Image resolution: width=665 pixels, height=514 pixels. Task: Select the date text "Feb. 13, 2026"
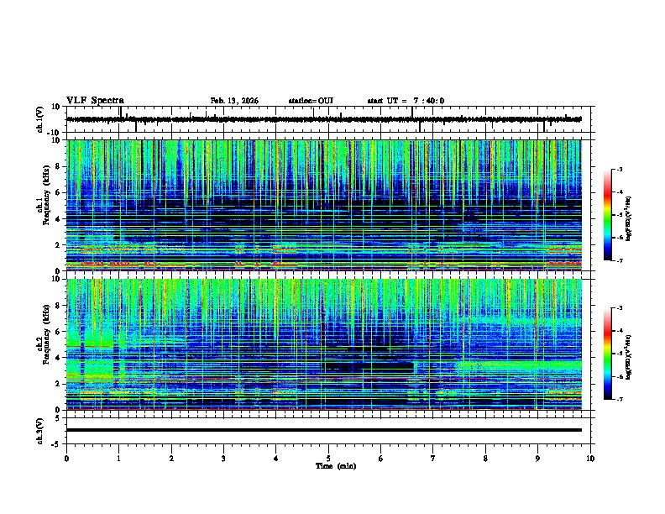[234, 101]
